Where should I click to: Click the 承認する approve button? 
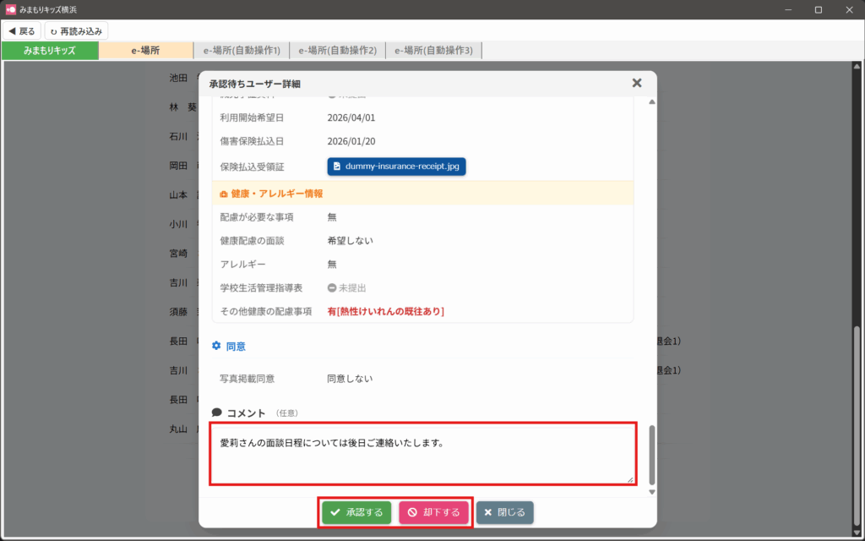(x=356, y=512)
